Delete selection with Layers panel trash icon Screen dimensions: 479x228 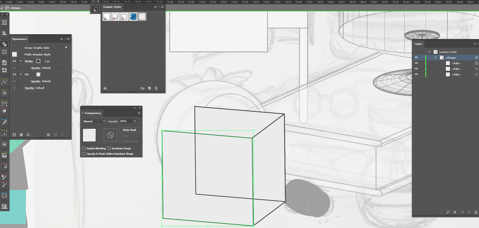coord(476,212)
